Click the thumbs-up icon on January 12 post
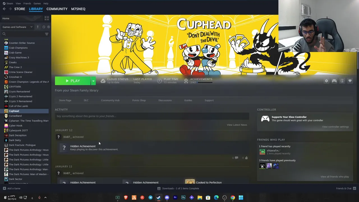This screenshot has width=359, height=202. tap(246, 158)
